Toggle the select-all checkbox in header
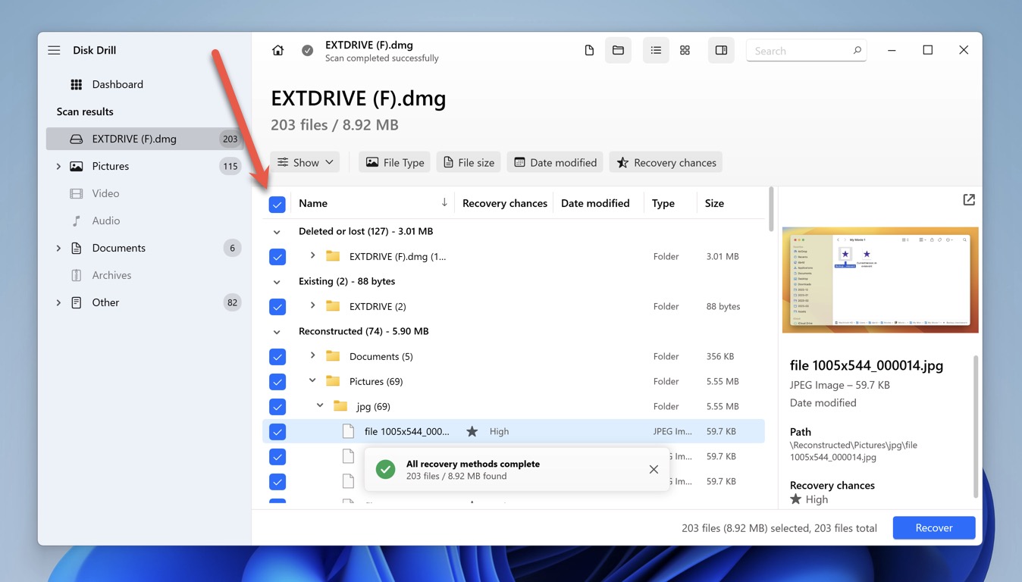Image resolution: width=1022 pixels, height=582 pixels. click(277, 204)
